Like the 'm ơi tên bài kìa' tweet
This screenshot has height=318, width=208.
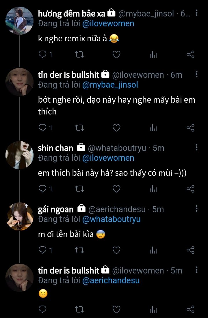tap(116, 250)
